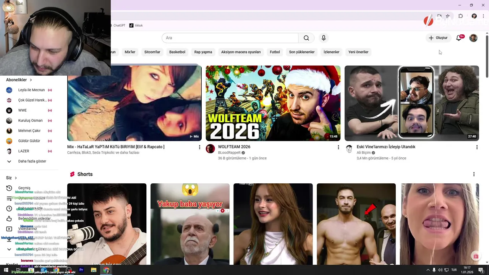
Task: Open the 'Siz' section arrow
Action: coord(16,178)
